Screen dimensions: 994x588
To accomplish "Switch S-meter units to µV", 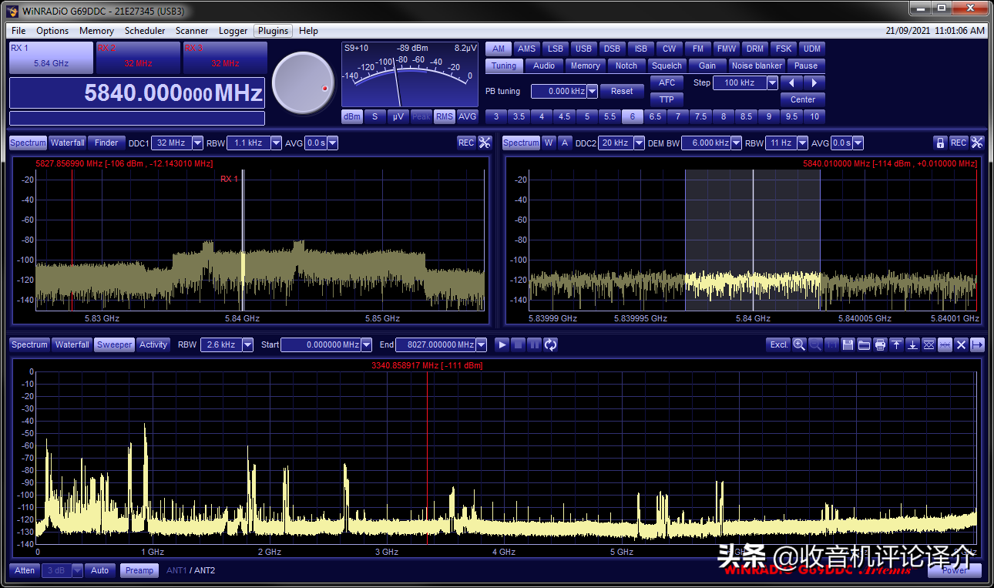I will click(x=398, y=116).
